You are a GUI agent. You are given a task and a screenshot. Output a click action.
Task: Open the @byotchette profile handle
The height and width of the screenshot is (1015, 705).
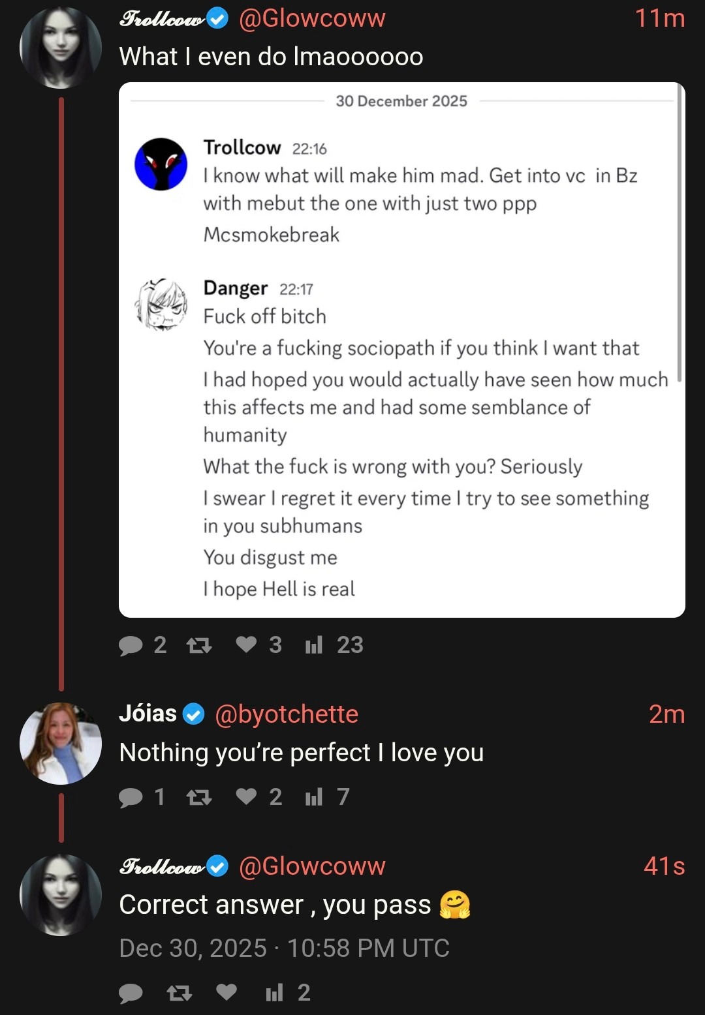pyautogui.click(x=287, y=714)
